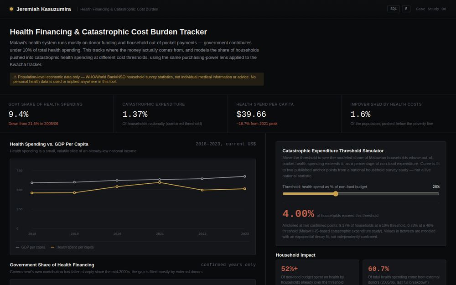Image resolution: width=456 pixels, height=285 pixels.
Task: Click the threshold slider handle at 20%
Action: pyautogui.click(x=336, y=194)
